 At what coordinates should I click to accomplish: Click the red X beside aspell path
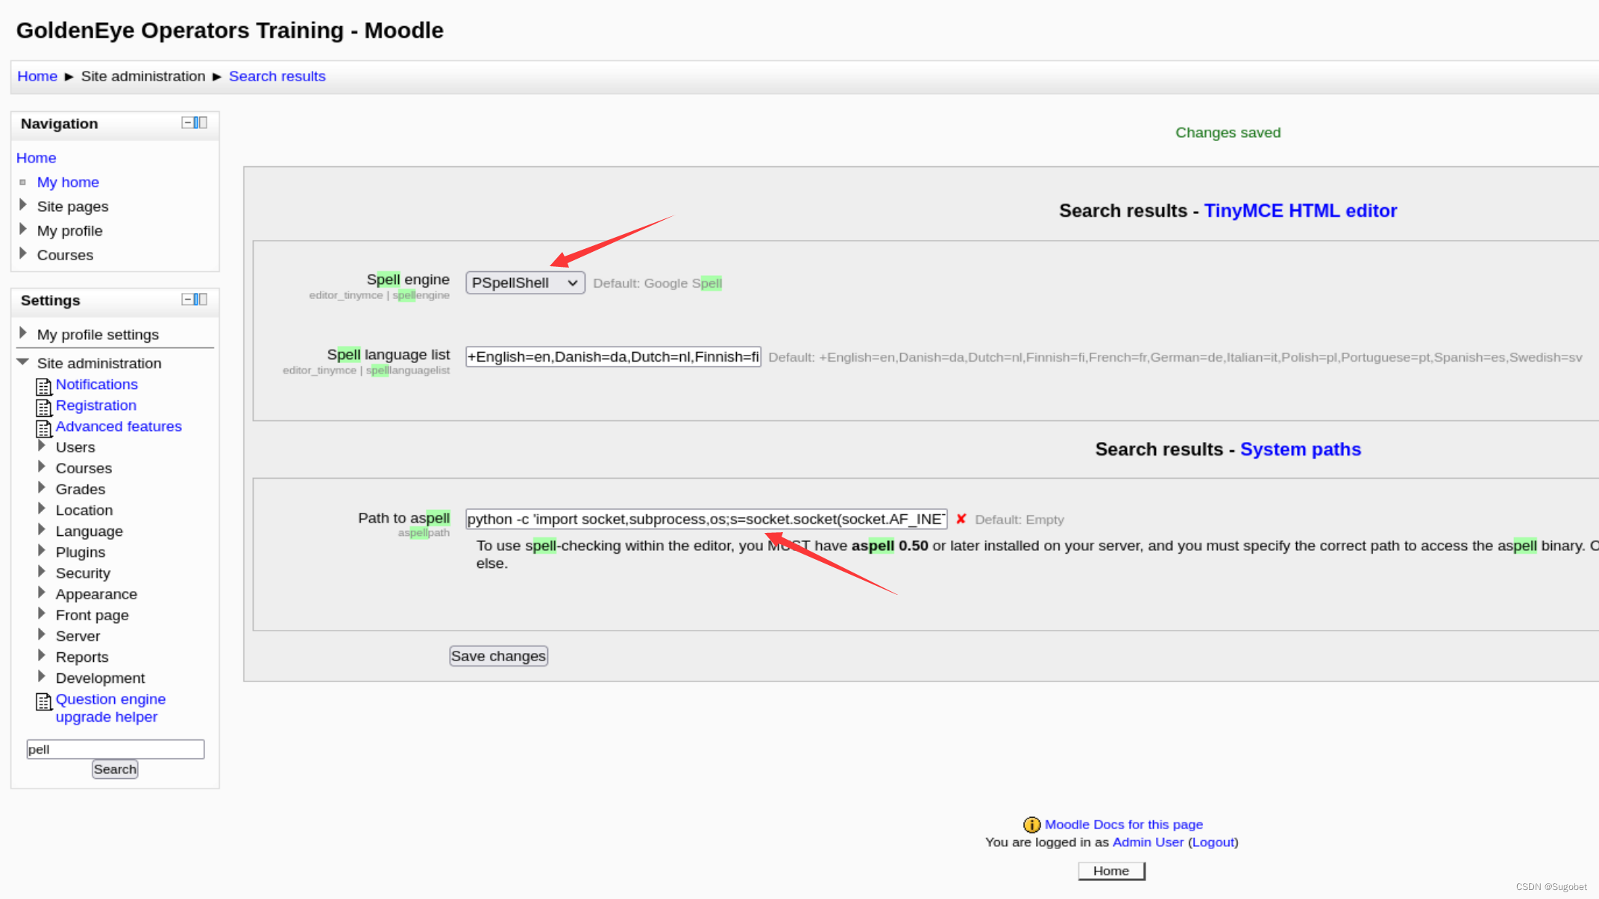(961, 519)
